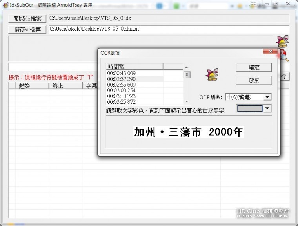298x226 pixels.
Task: Select timestamp 00:03:25.872
Action: (x=135, y=102)
